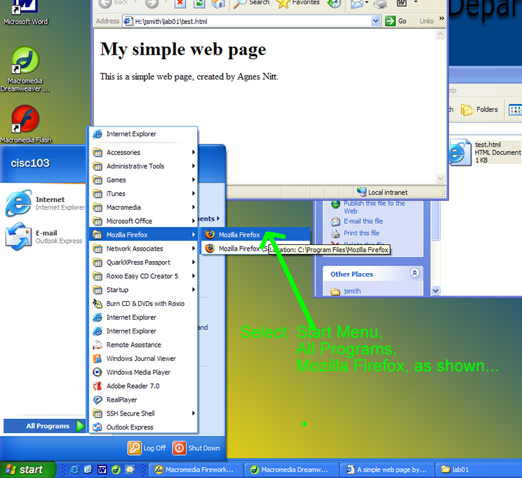Click the start button on the taskbar
Image resolution: width=522 pixels, height=478 pixels.
(28, 470)
